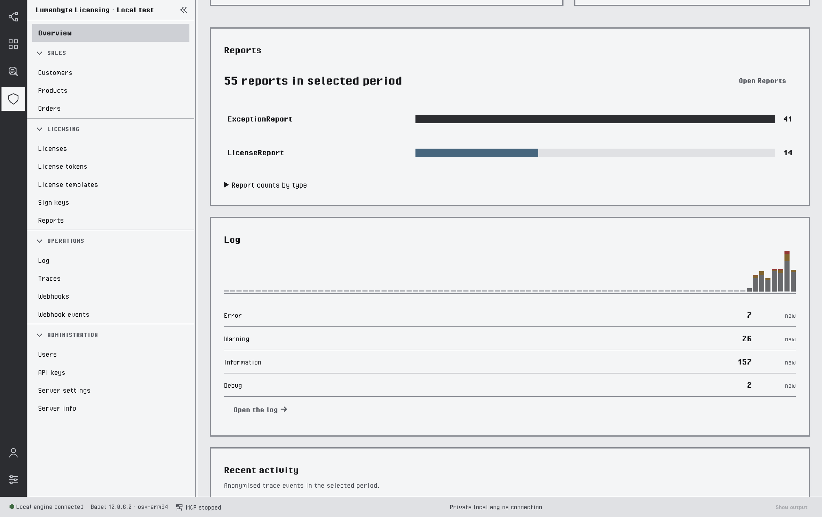Screen dimensions: 822x517
Task: Open API keys page
Action: [52, 373]
